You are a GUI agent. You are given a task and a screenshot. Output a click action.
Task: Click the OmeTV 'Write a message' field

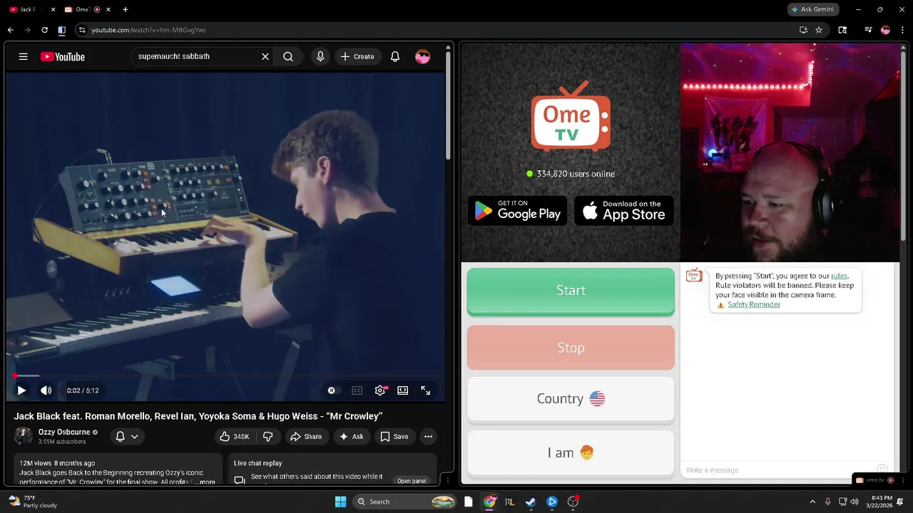coord(777,470)
